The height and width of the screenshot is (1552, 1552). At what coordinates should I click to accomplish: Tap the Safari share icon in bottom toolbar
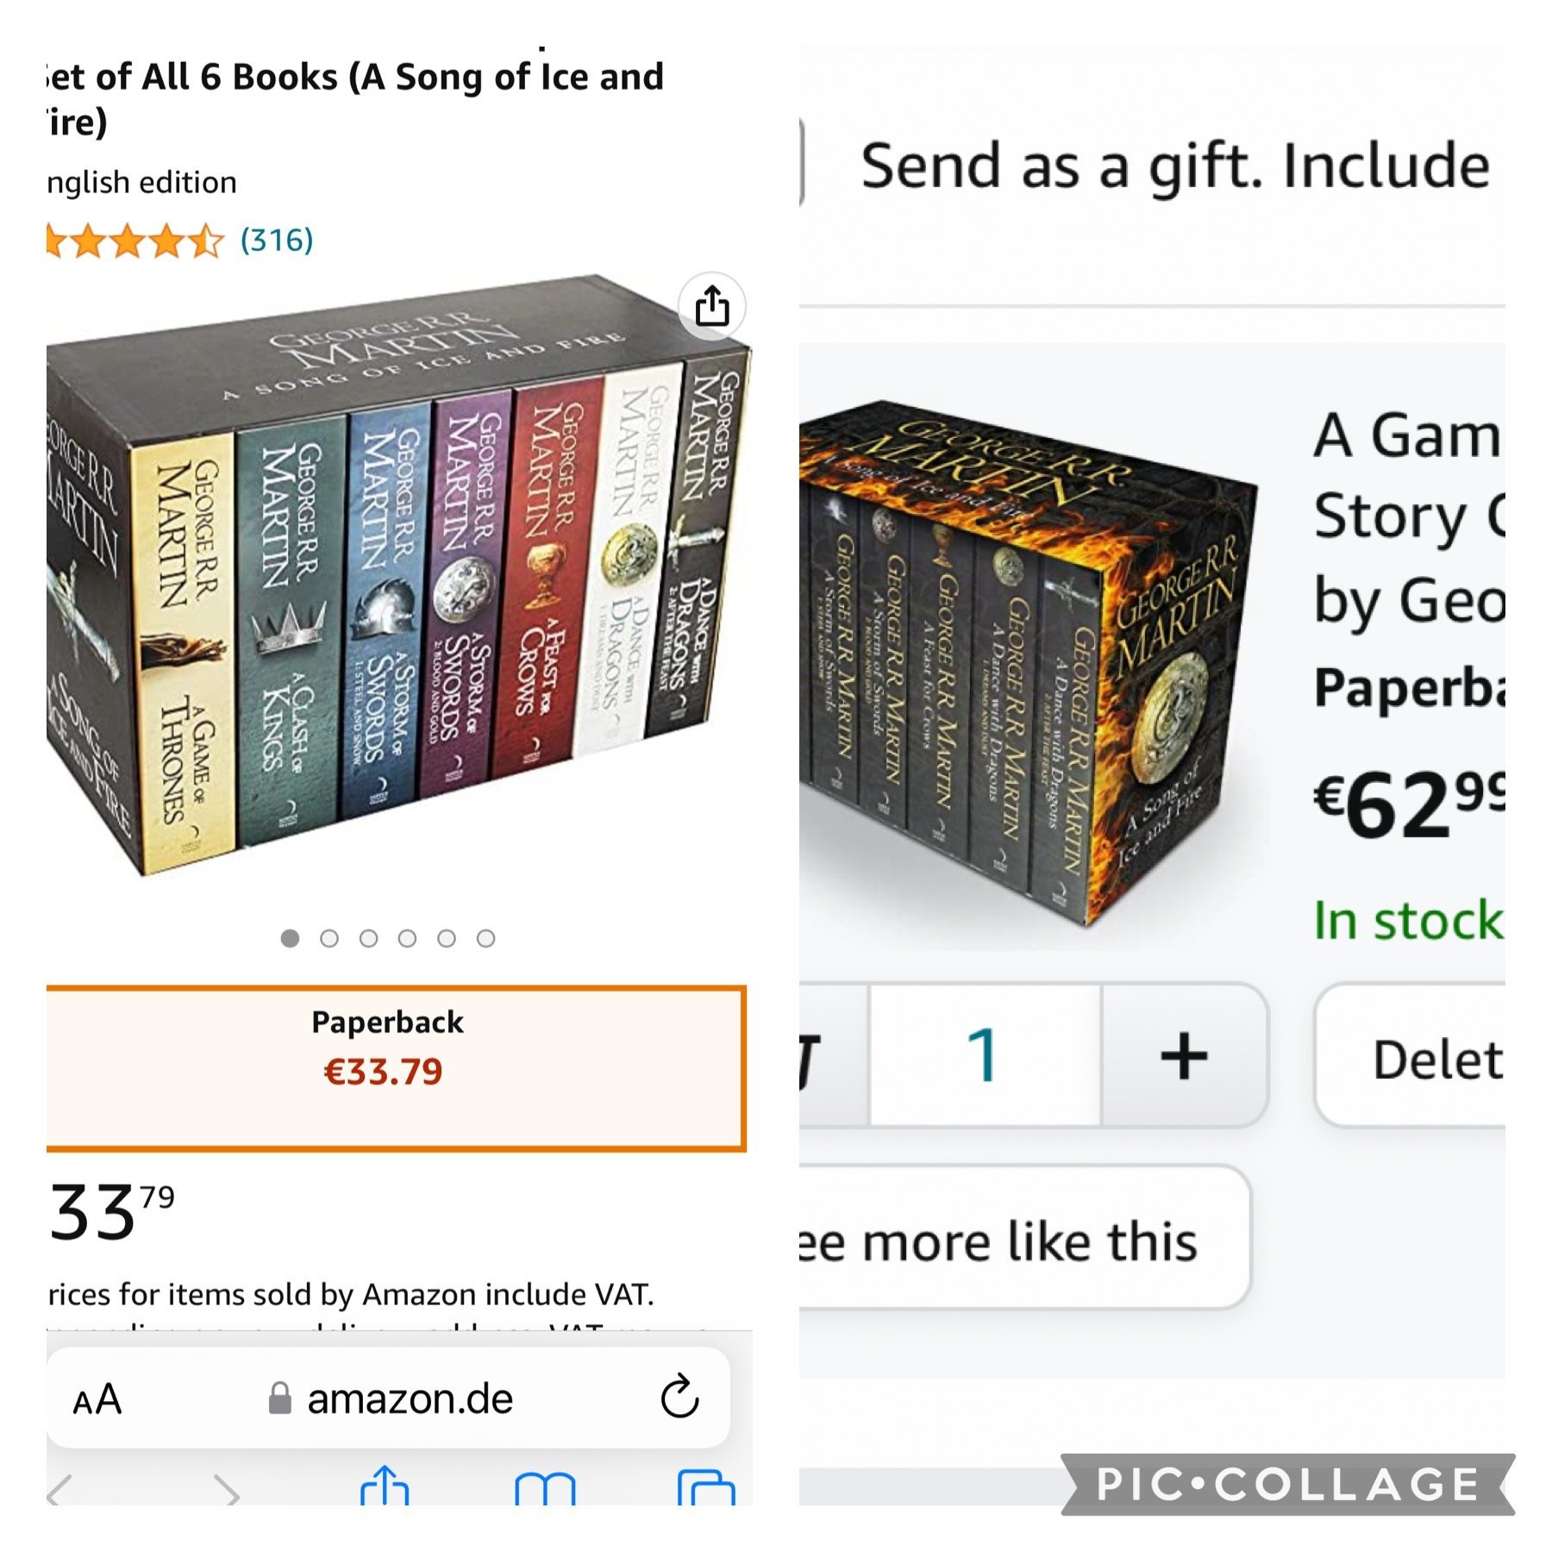(385, 1485)
